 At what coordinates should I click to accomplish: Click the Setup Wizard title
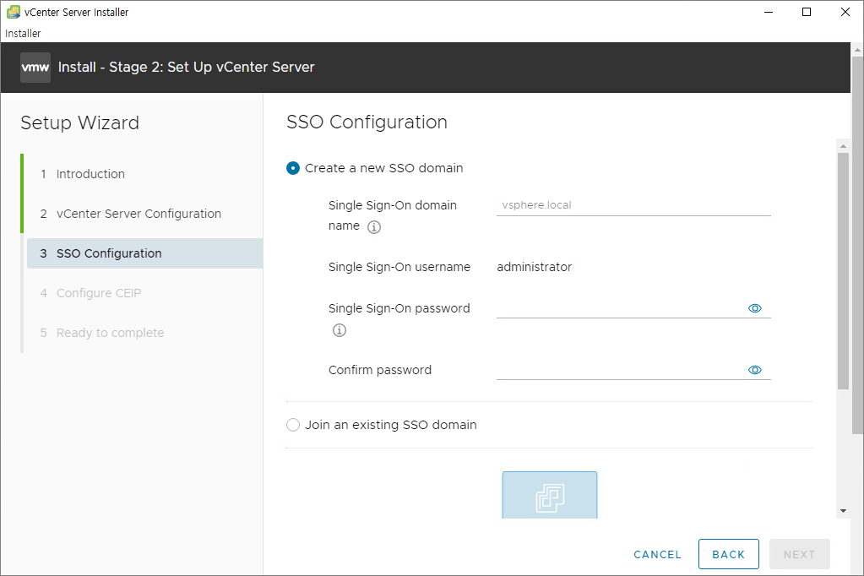point(80,122)
